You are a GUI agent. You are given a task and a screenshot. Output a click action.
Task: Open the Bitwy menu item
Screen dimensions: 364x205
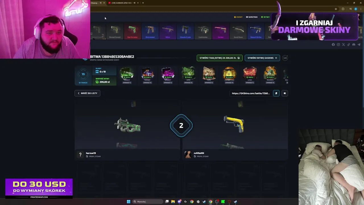click(265, 17)
